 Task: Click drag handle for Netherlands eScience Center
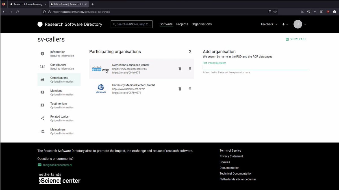tap(190, 69)
